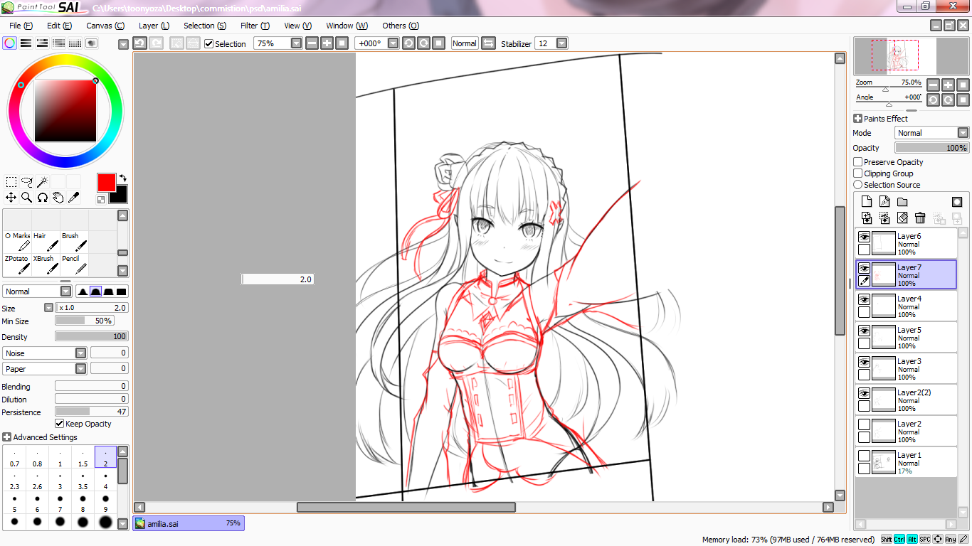
Task: Uncheck Keep Opacity
Action: [x=60, y=424]
